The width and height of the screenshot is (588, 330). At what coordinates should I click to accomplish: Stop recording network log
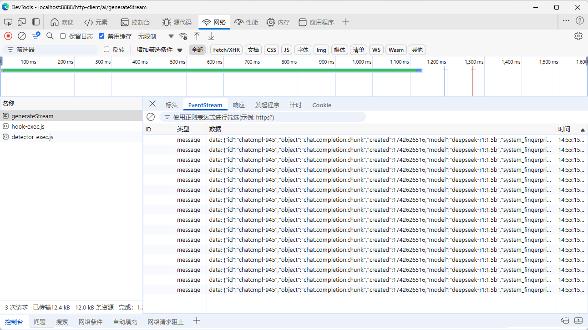(8, 36)
